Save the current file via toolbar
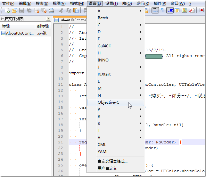This screenshot has width=206, height=177. coord(22,10)
